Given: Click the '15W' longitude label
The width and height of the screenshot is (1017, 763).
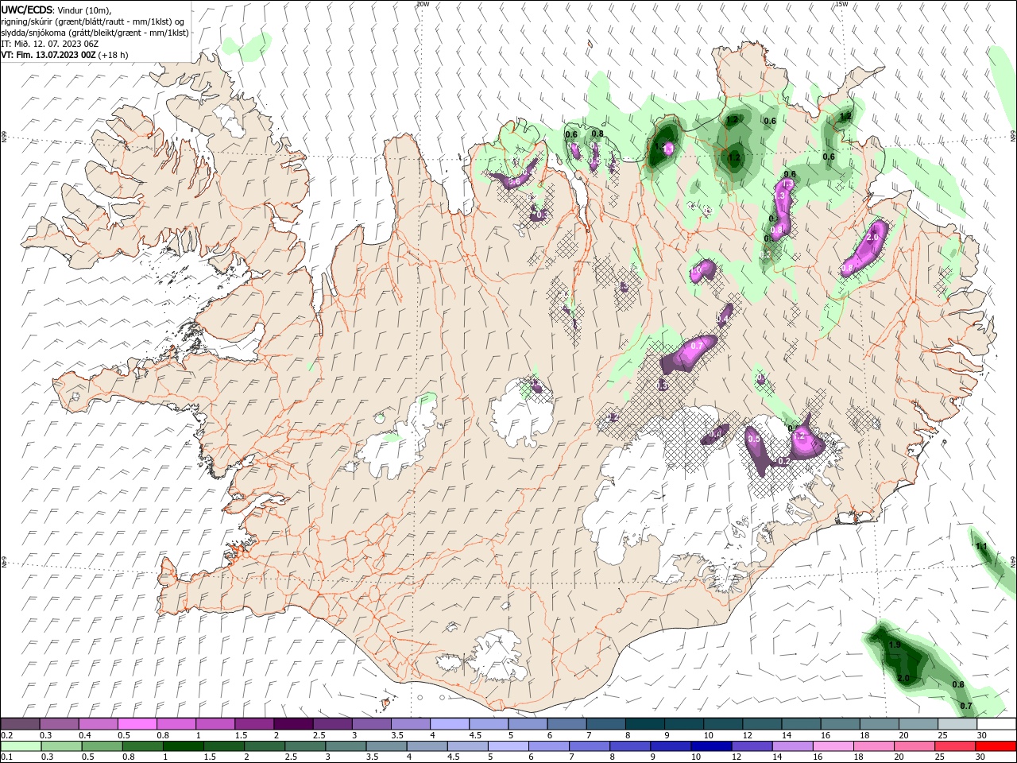Looking at the screenshot, I should click(841, 4).
